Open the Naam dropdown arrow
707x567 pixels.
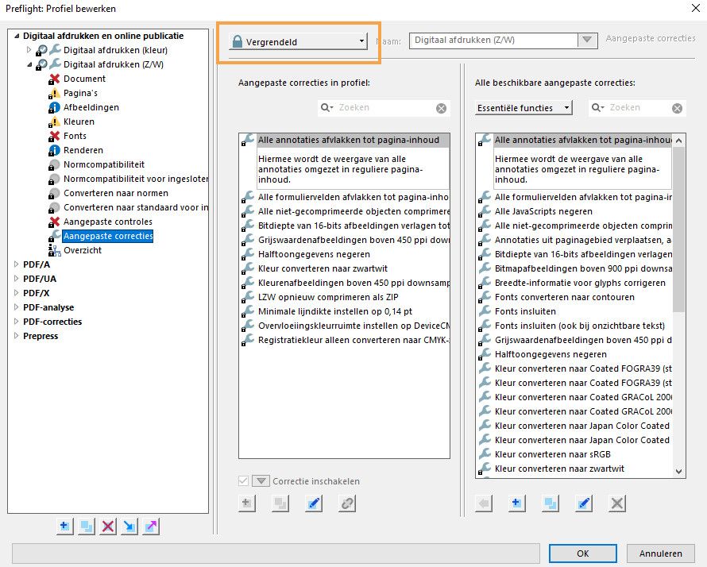click(x=587, y=40)
